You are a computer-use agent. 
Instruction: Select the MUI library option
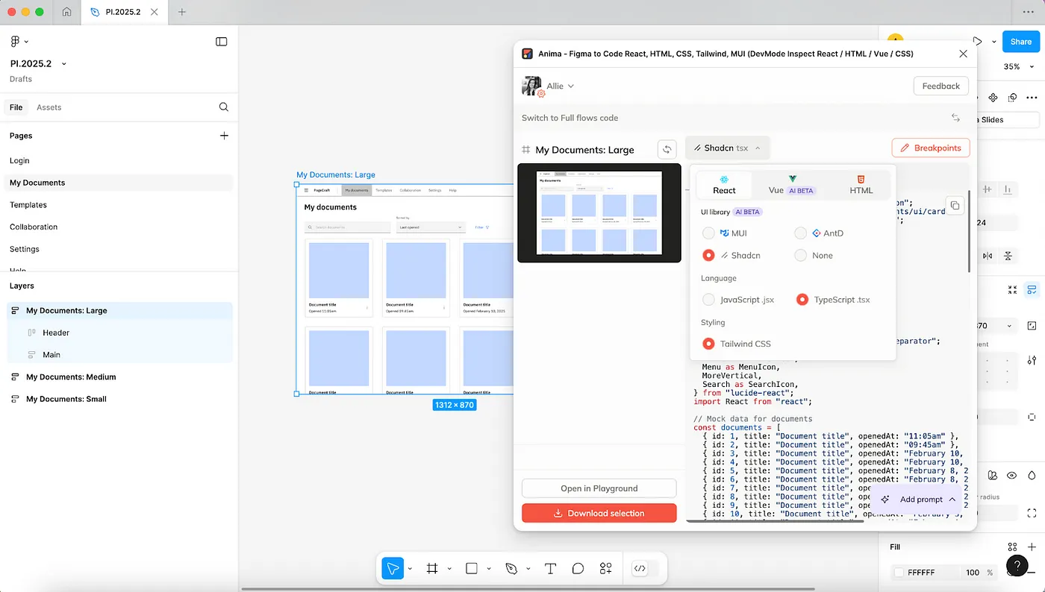tap(708, 233)
